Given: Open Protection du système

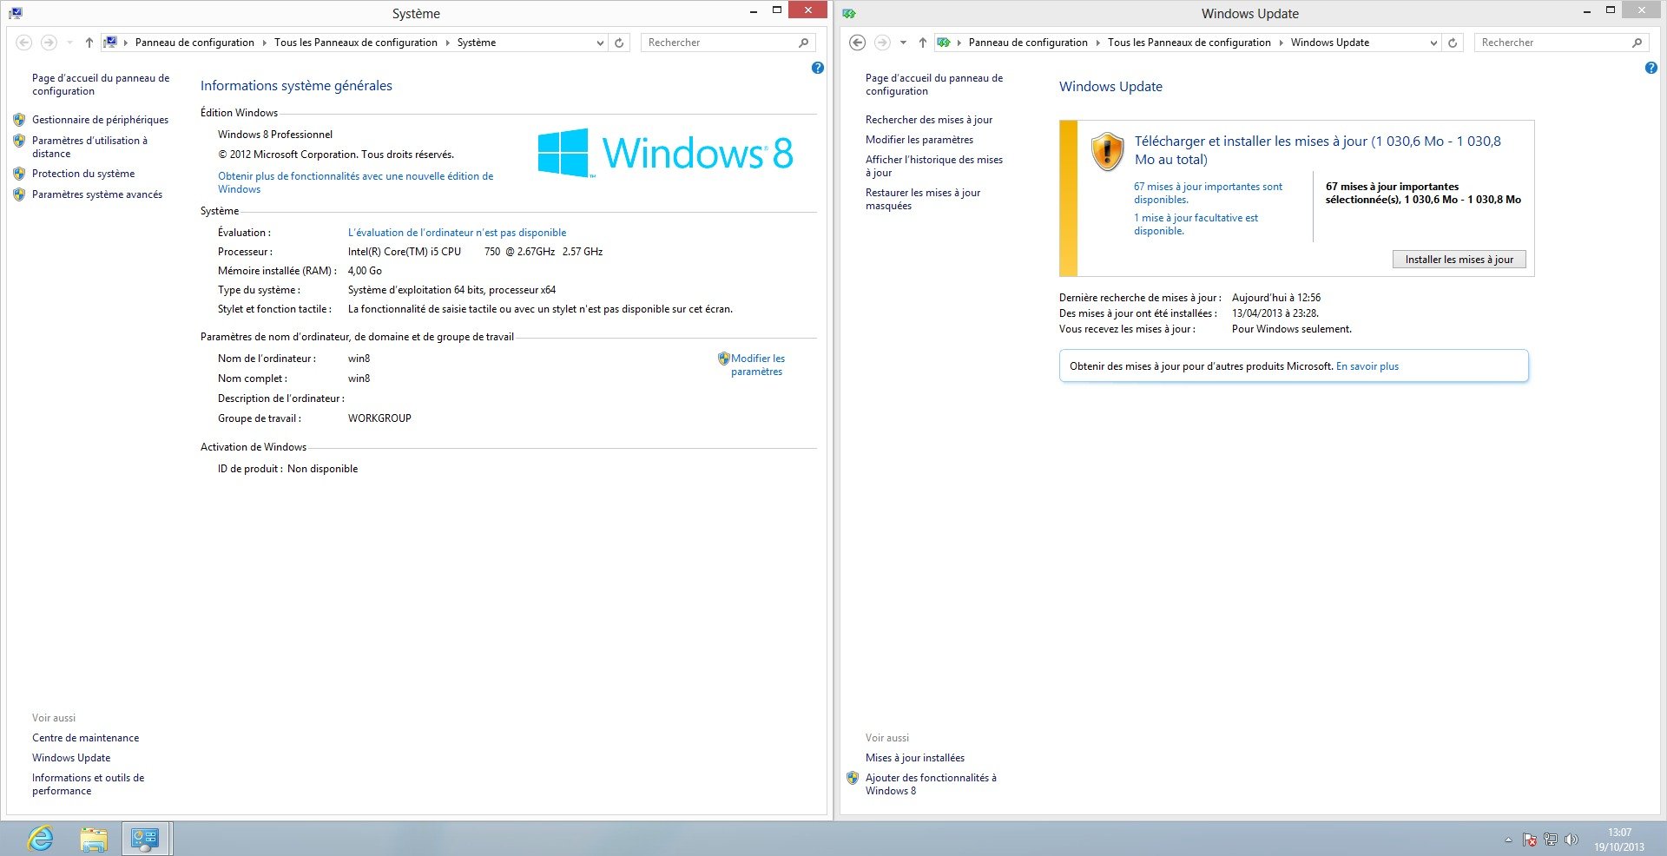Looking at the screenshot, I should pos(83,174).
